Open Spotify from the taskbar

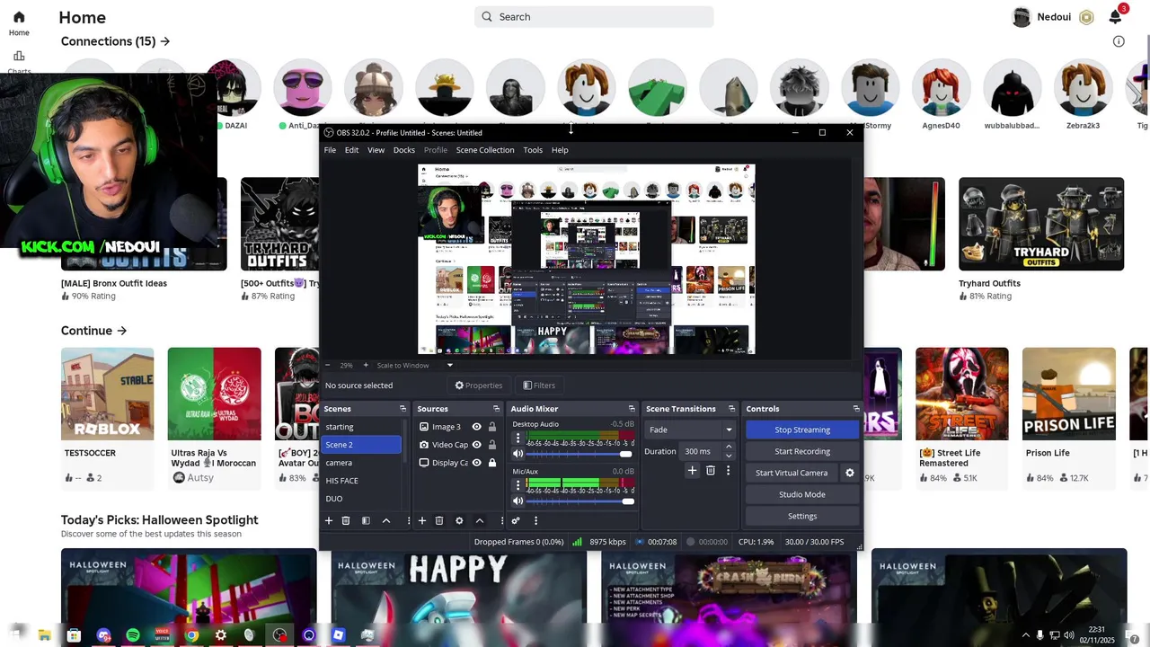pos(133,635)
